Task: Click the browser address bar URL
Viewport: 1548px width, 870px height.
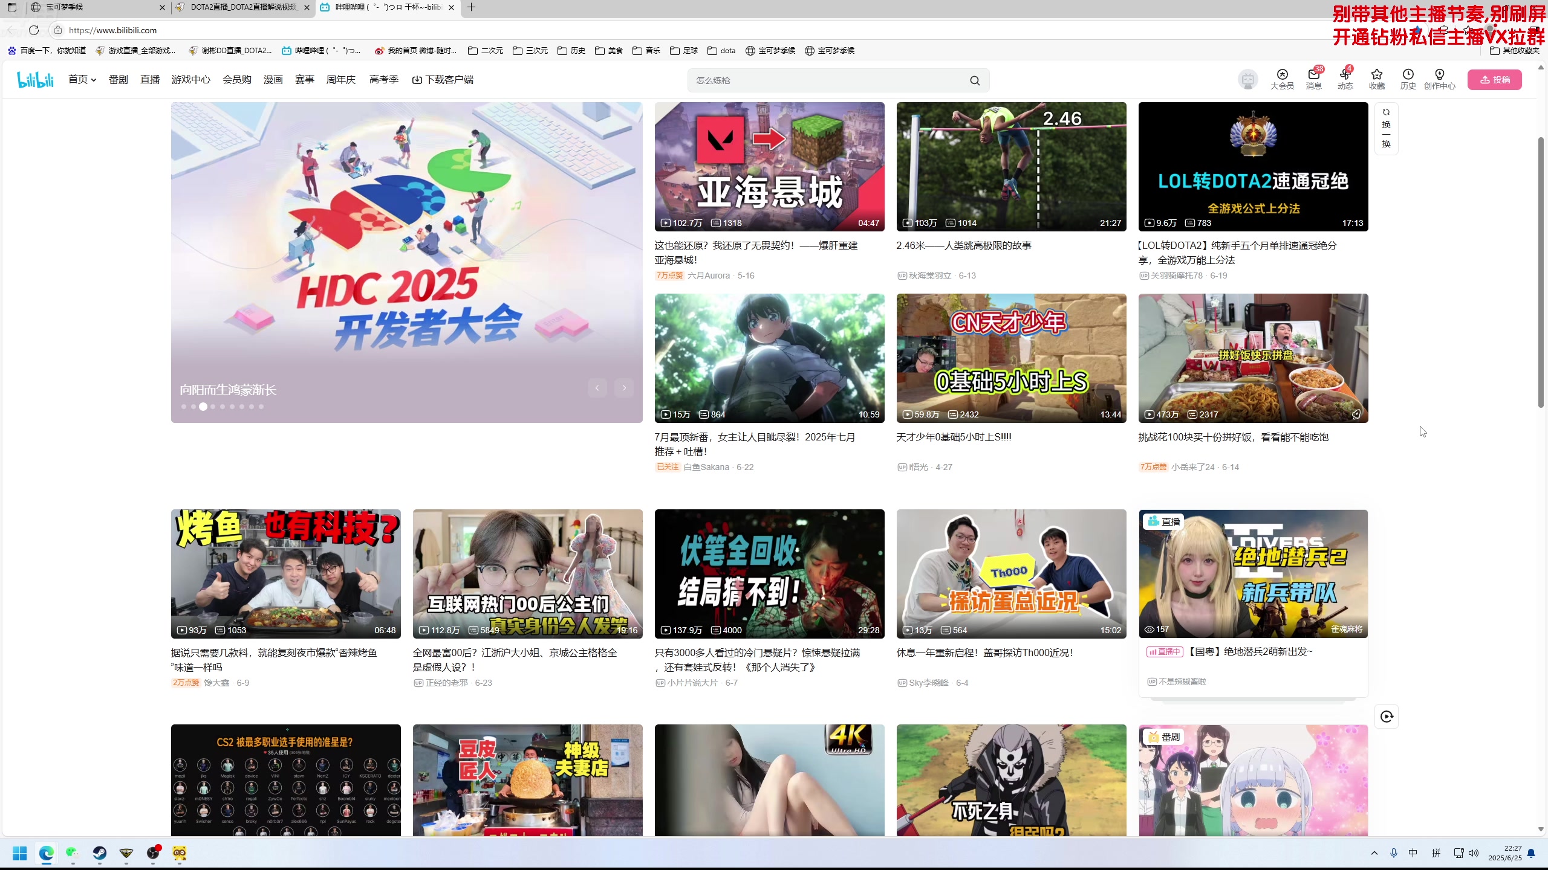Action: pos(112,30)
